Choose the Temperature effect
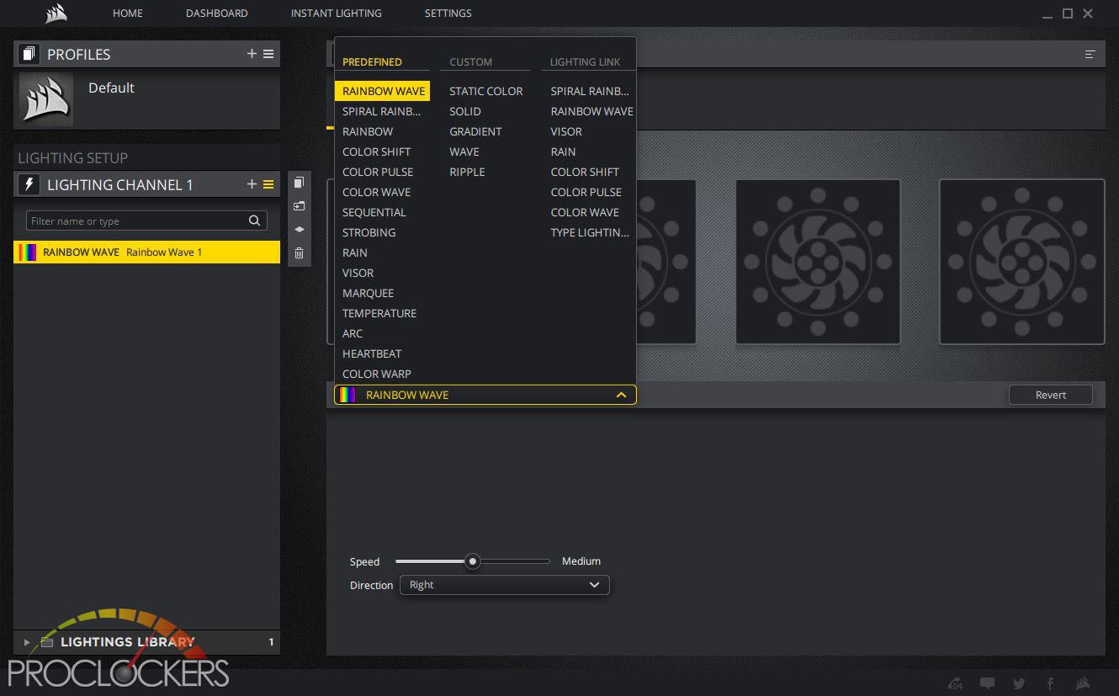The width and height of the screenshot is (1119, 696). click(x=379, y=313)
